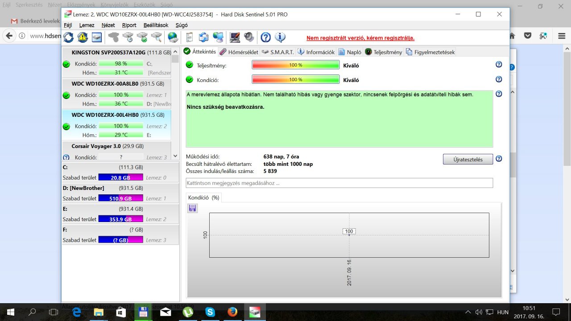This screenshot has width=571, height=321.
Task: Open the disk panel view icon
Action: pyautogui.click(x=97, y=37)
